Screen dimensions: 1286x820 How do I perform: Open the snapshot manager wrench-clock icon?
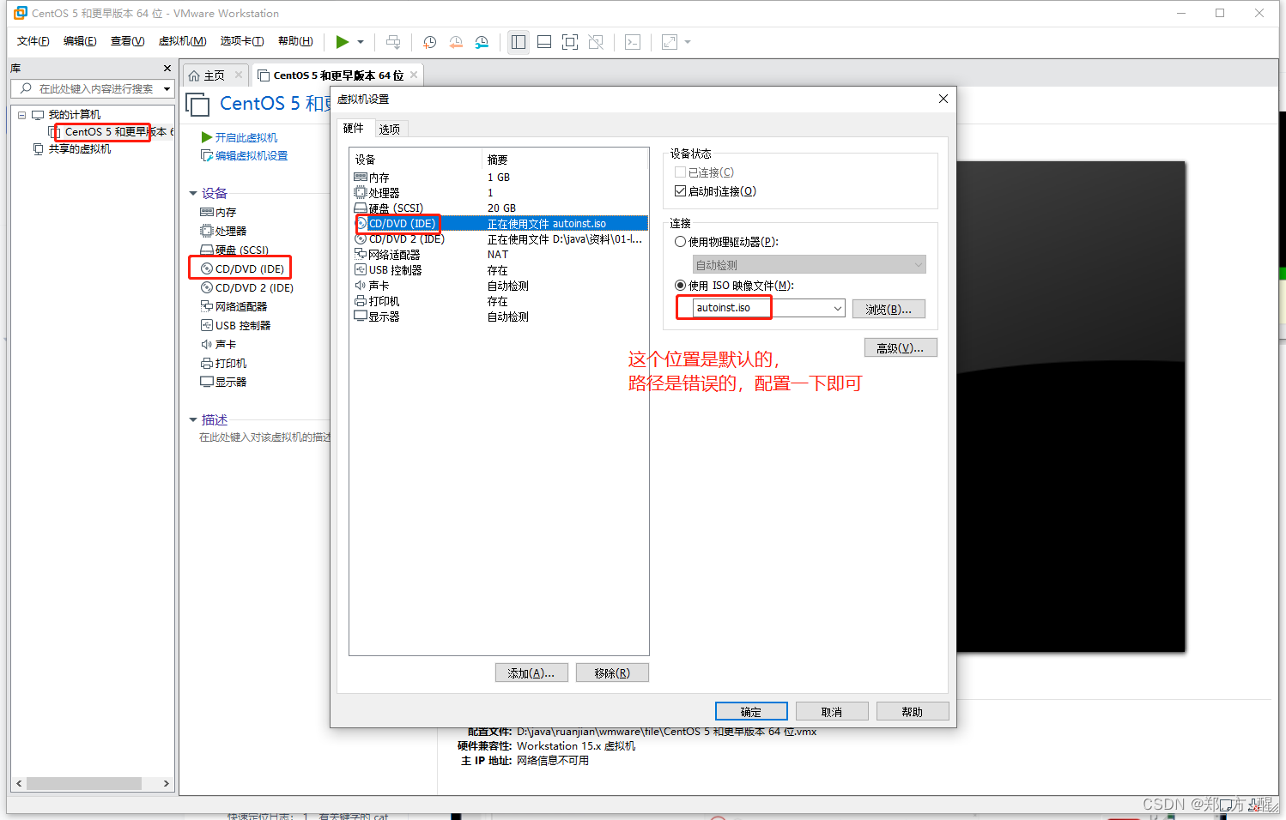(482, 41)
